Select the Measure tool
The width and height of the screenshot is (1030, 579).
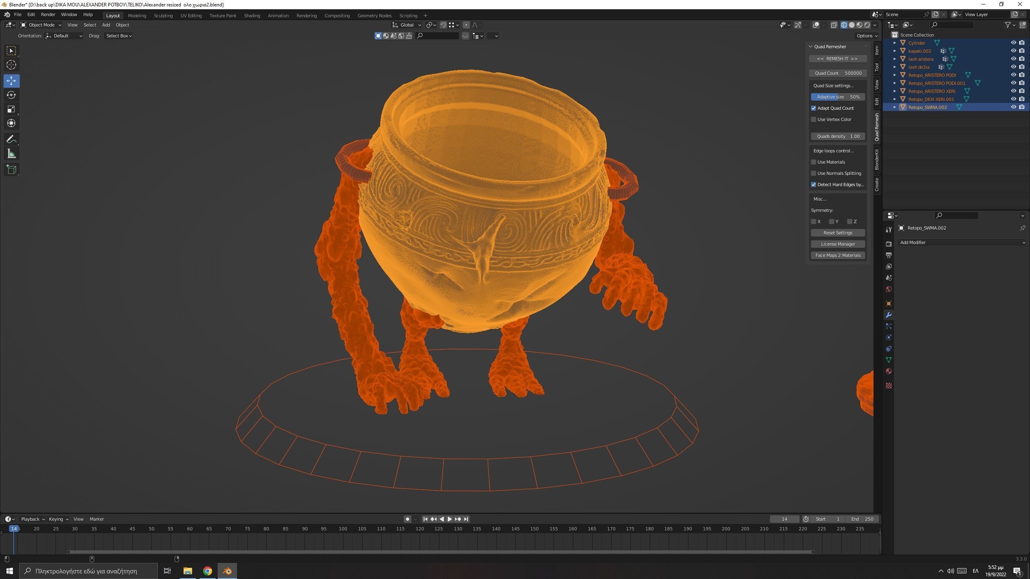pos(11,153)
